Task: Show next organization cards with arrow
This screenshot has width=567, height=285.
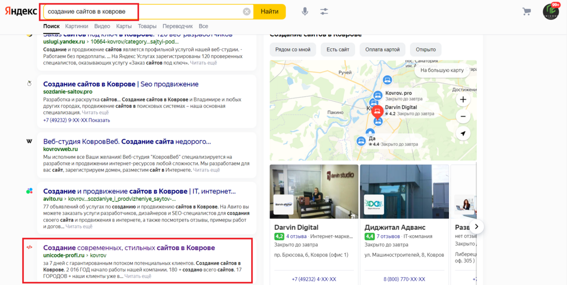Action: (x=477, y=226)
